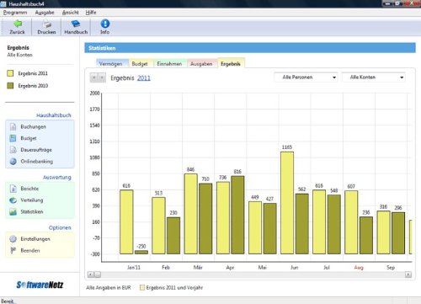This screenshot has width=421, height=304.
Task: Click the chart scrollbar right arrow
Action: tap(408, 275)
